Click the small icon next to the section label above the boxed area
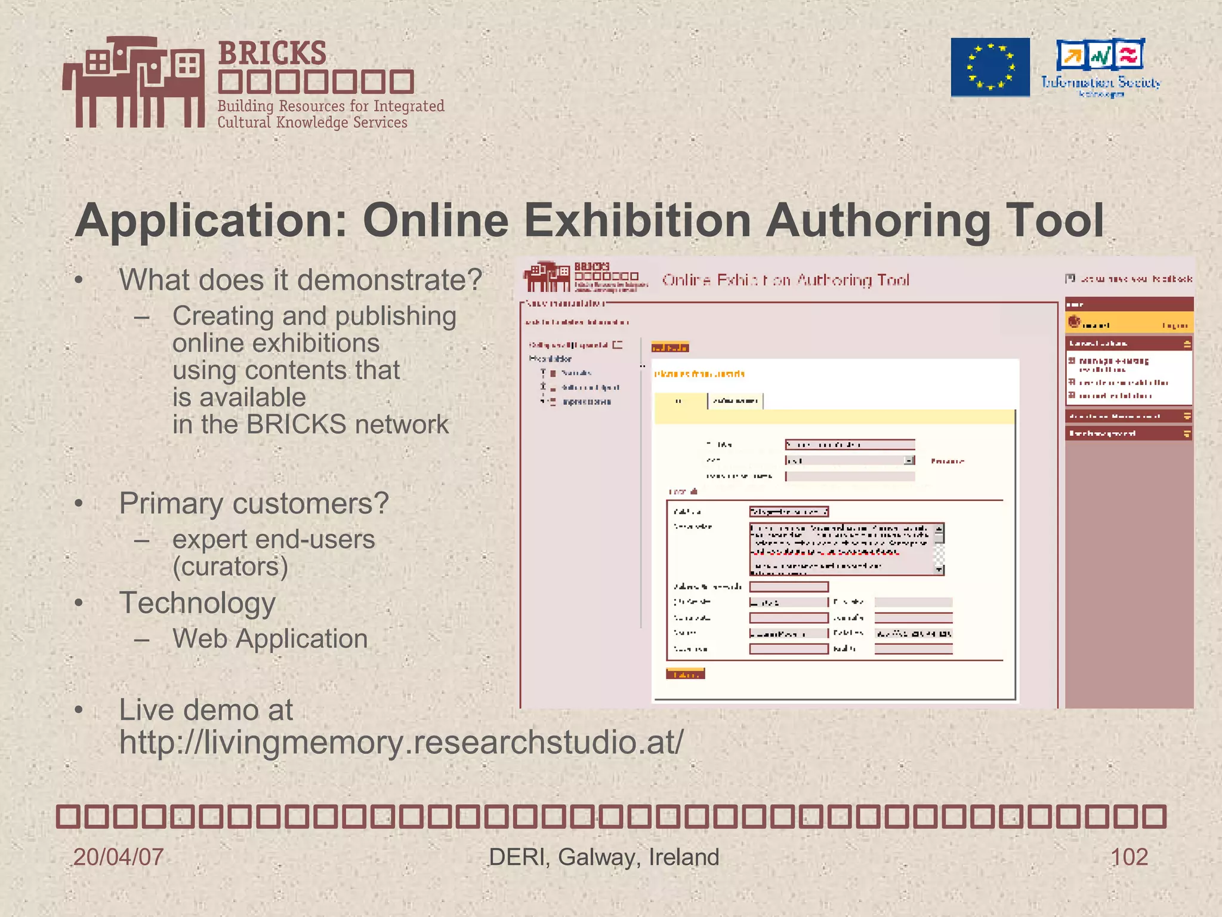The image size is (1222, 917). (x=693, y=491)
